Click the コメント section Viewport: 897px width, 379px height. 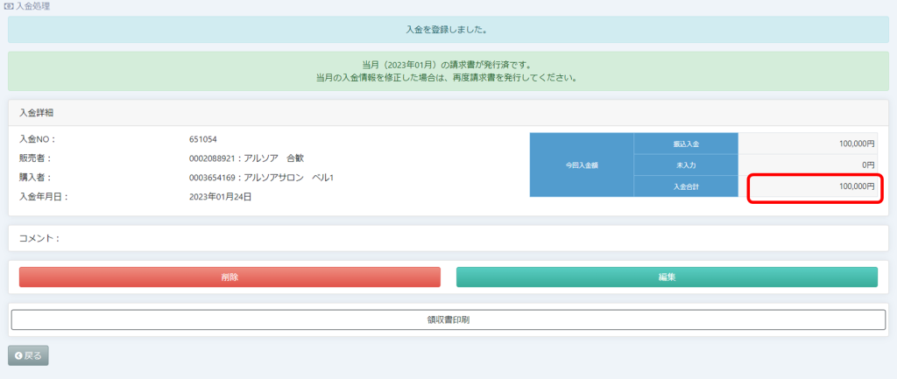39,238
